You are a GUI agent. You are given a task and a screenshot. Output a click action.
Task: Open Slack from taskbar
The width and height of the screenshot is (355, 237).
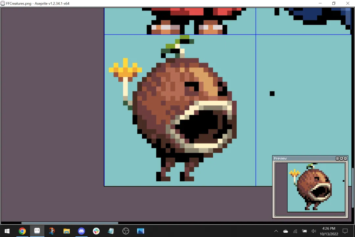click(x=96, y=231)
